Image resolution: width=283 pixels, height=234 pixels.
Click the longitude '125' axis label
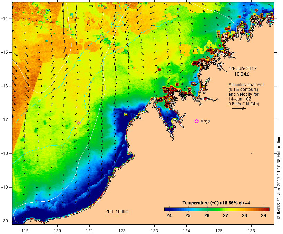pos(219,231)
